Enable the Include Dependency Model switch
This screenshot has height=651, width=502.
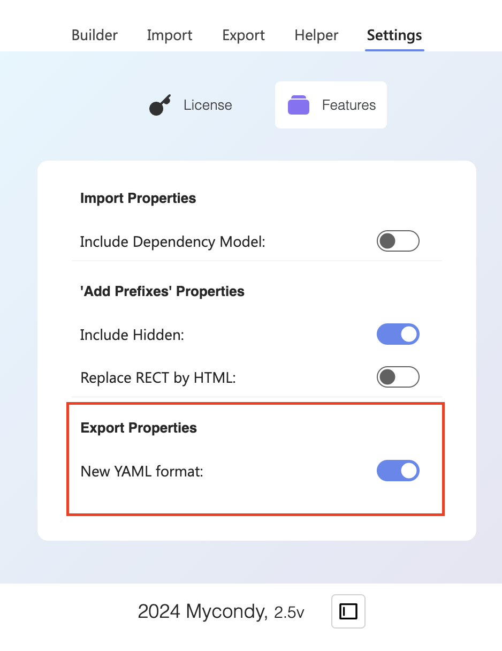[x=398, y=241]
